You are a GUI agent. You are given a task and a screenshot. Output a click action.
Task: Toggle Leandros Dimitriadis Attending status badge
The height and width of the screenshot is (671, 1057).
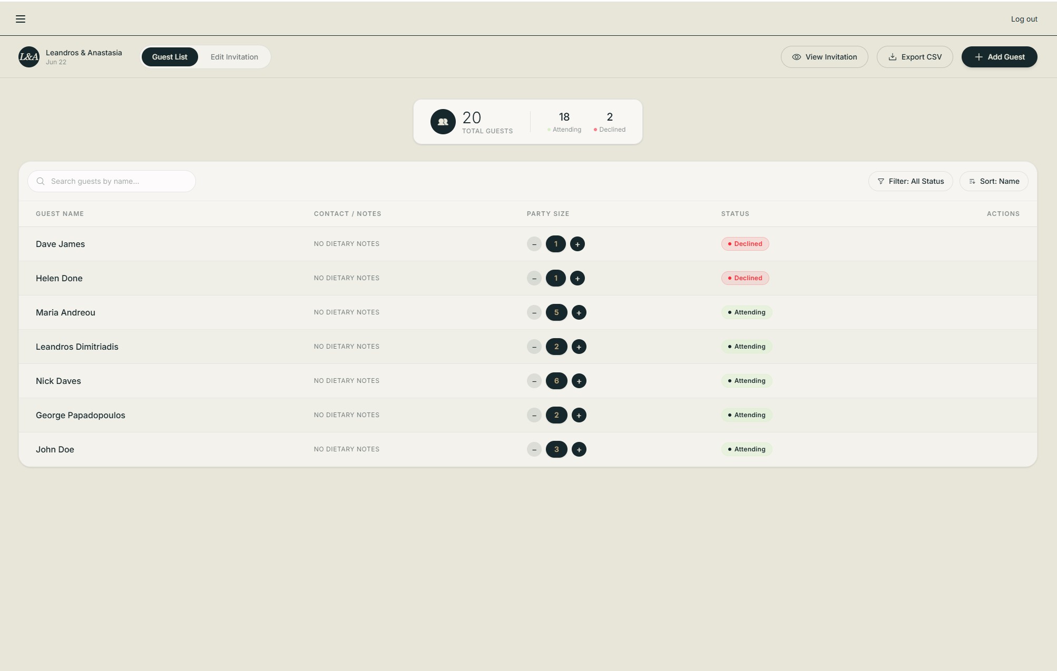click(x=747, y=347)
